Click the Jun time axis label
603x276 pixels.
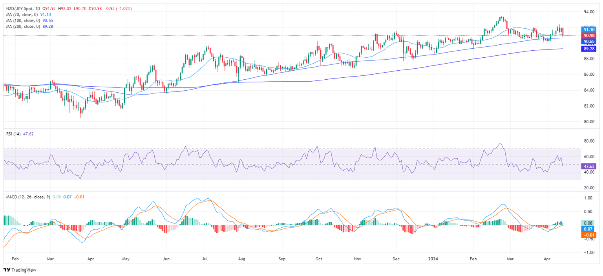(166, 260)
